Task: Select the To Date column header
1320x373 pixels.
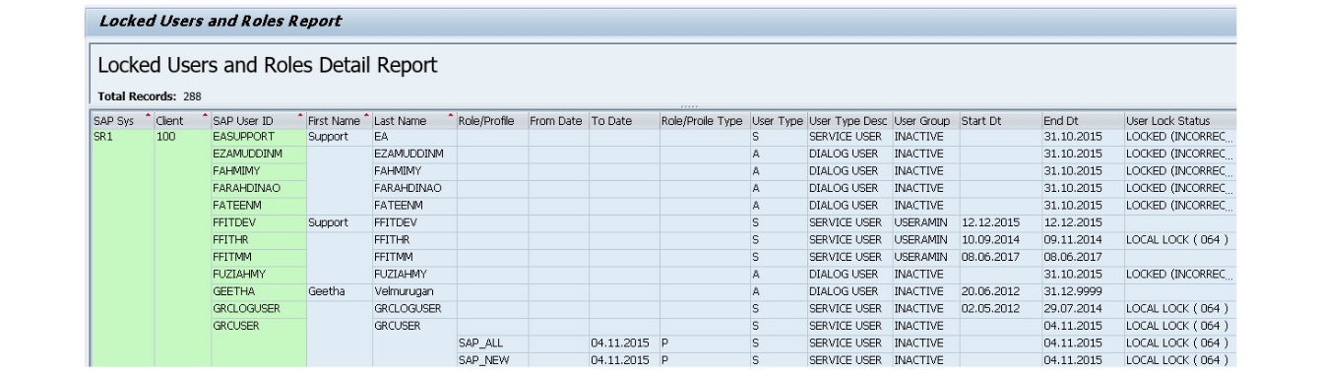Action: pyautogui.click(x=624, y=120)
